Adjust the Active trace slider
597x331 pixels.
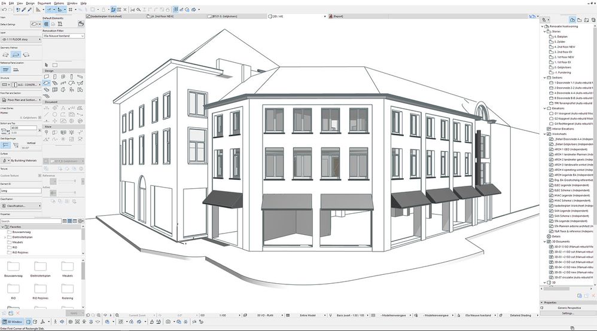coord(68,193)
